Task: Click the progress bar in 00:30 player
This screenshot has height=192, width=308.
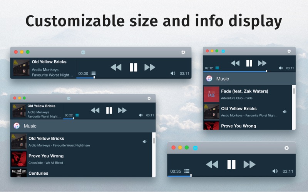Action: pyautogui.click(x=134, y=78)
